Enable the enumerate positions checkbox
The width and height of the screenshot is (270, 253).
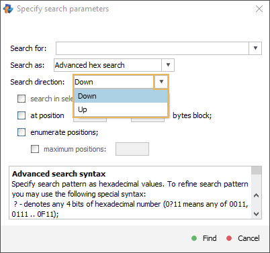[21, 132]
